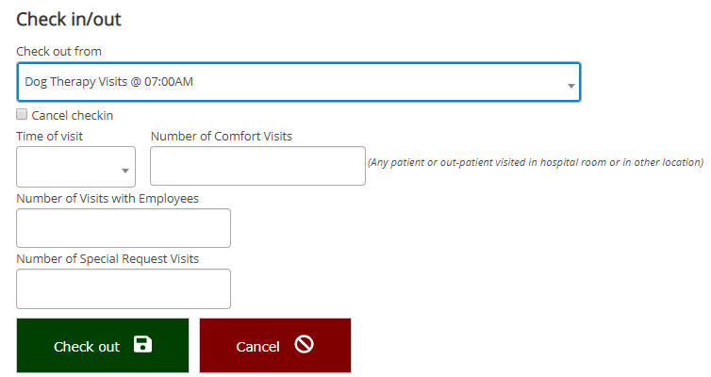Click the italic patient visit hint text
Screen dimensions: 711x377
pyautogui.click(x=535, y=162)
